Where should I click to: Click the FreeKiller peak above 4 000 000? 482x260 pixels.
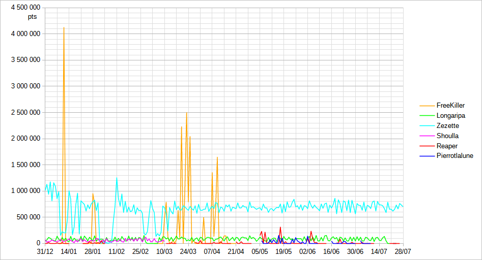(64, 28)
